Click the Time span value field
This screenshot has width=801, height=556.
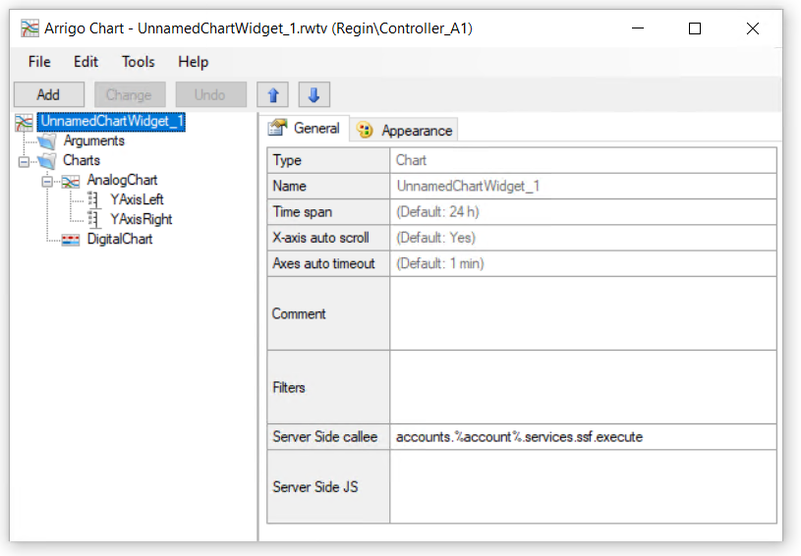pos(583,212)
